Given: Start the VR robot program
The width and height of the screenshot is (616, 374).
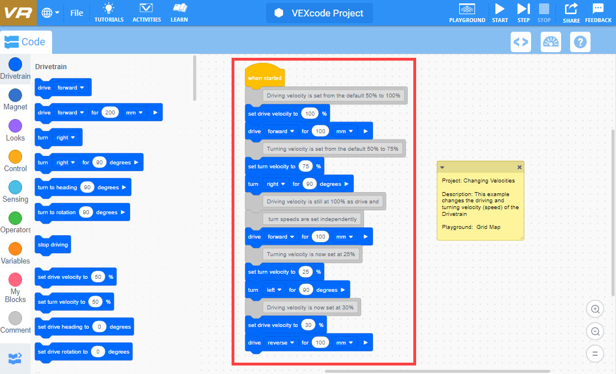Looking at the screenshot, I should pos(499,12).
